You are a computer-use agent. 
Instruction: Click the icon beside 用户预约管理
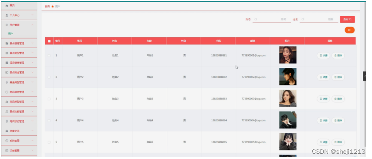tap(7, 121)
